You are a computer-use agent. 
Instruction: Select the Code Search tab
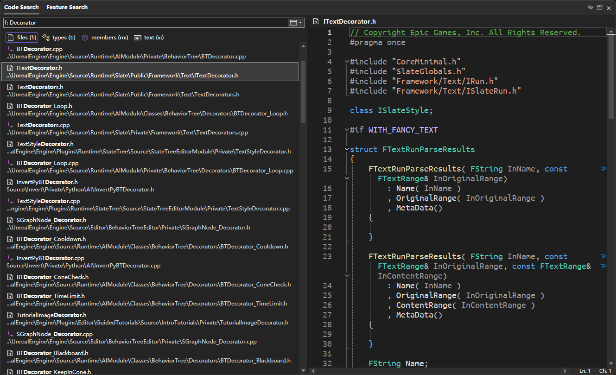(20, 7)
